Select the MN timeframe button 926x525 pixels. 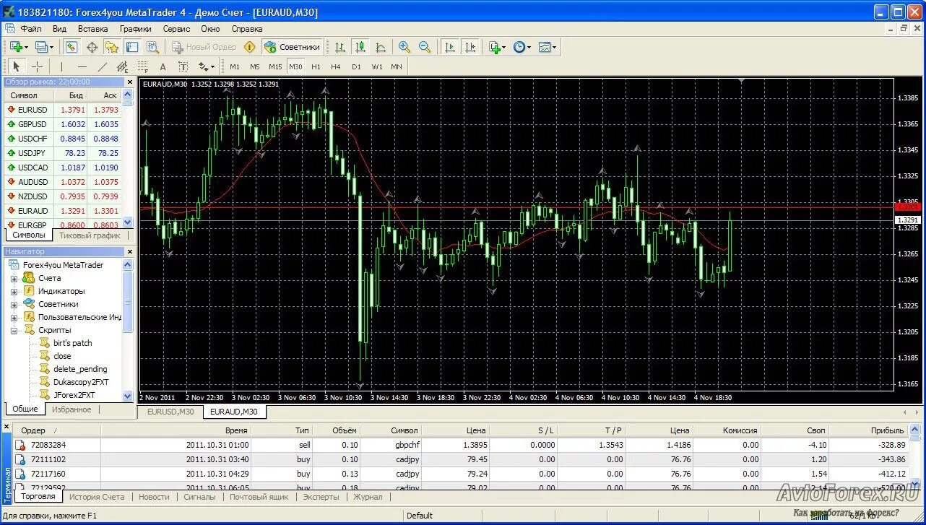coord(397,66)
